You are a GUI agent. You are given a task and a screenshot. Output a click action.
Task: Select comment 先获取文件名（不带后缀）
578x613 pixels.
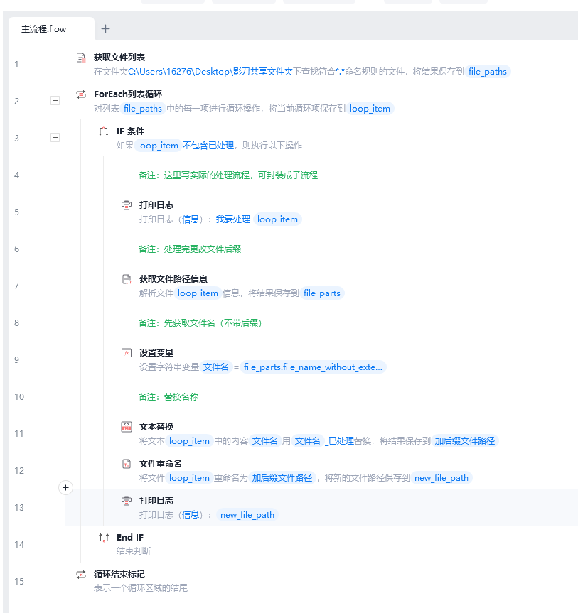point(200,323)
